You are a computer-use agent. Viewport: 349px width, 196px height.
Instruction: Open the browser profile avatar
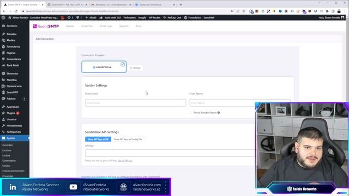click(x=339, y=11)
